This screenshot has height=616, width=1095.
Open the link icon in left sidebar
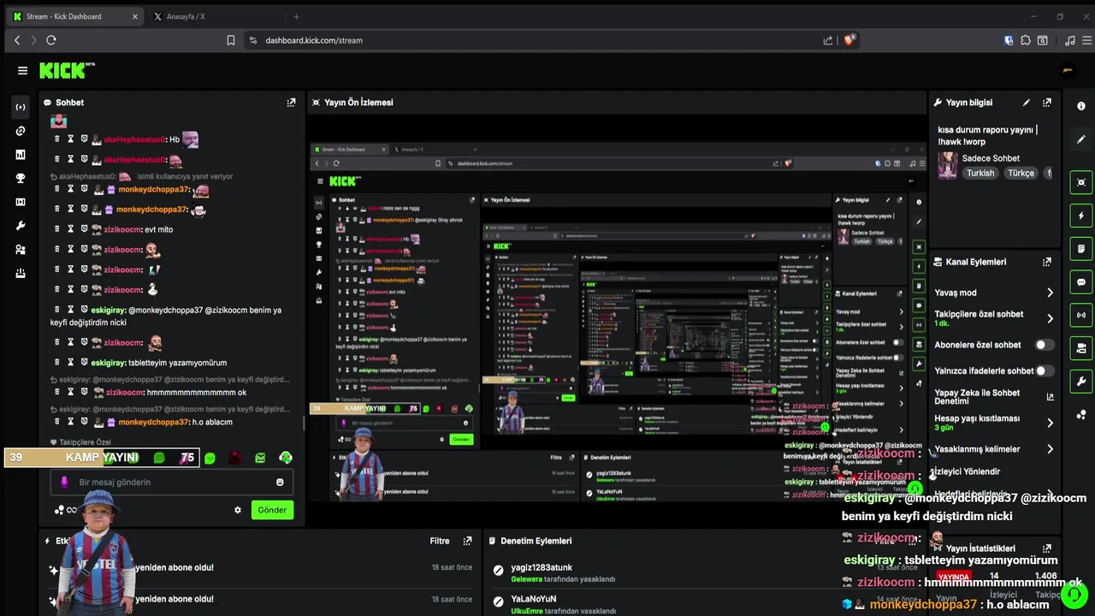(21, 131)
